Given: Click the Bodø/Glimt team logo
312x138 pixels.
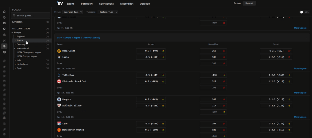Looking at the screenshot, I should click(59, 51).
